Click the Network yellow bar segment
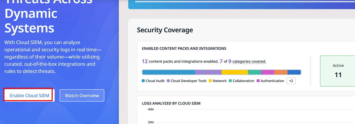The width and height of the screenshot is (355, 124). coord(235,72)
